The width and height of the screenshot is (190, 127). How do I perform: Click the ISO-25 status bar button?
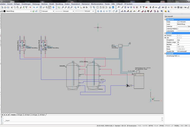(x=124, y=125)
